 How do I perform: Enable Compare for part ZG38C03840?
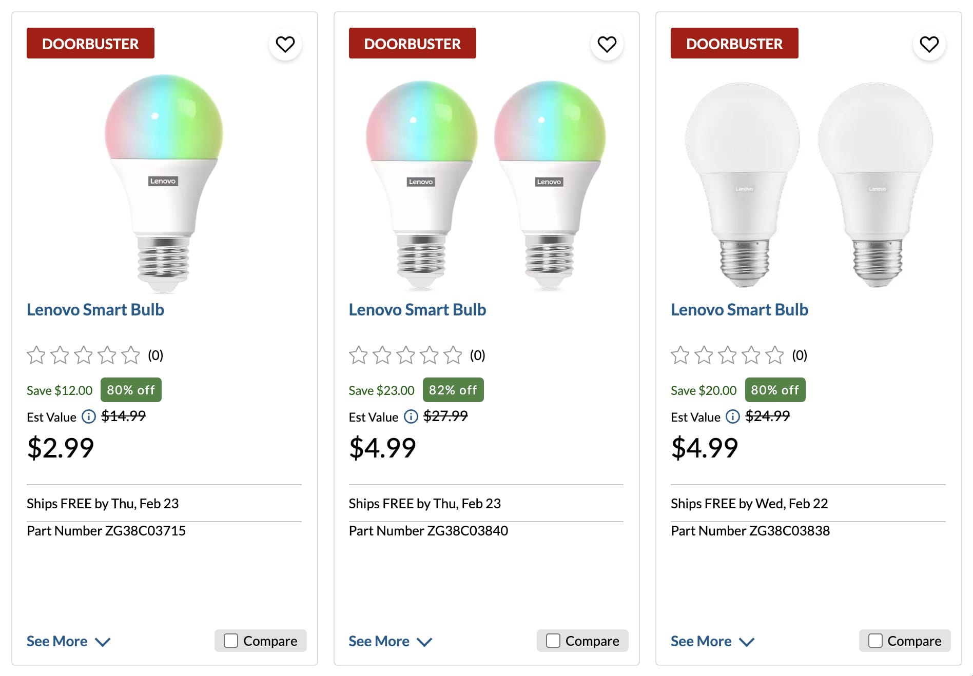(x=552, y=640)
